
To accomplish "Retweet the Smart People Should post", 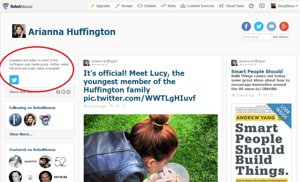I will (265, 95).
